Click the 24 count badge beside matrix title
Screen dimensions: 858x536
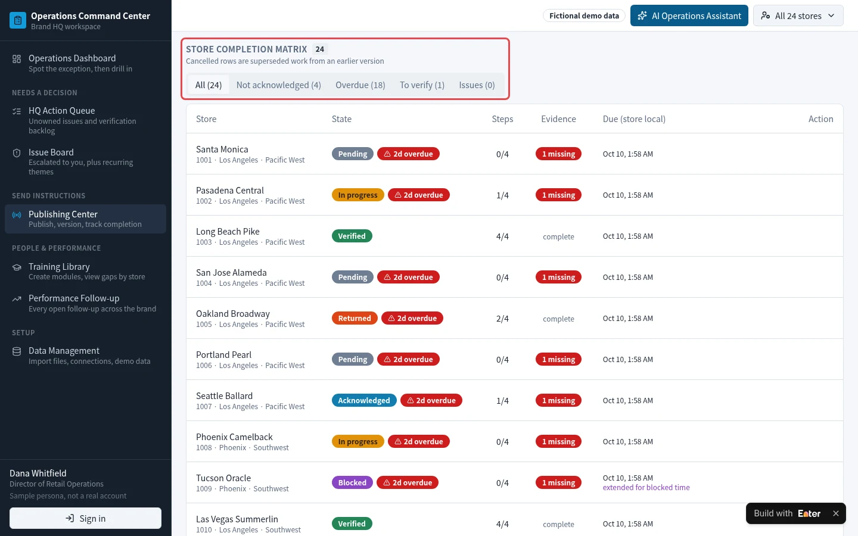tap(320, 49)
